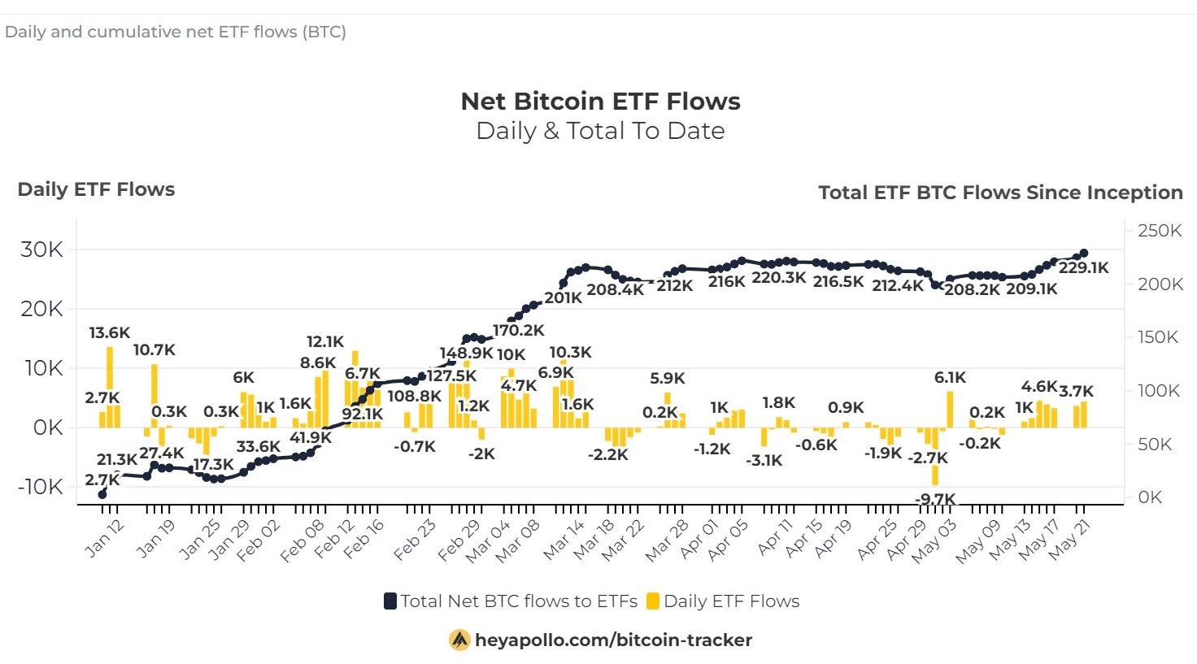This screenshot has width=1197, height=664.
Task: Toggle the 'Daily ETF Flows' legend label
Action: pyautogui.click(x=731, y=601)
